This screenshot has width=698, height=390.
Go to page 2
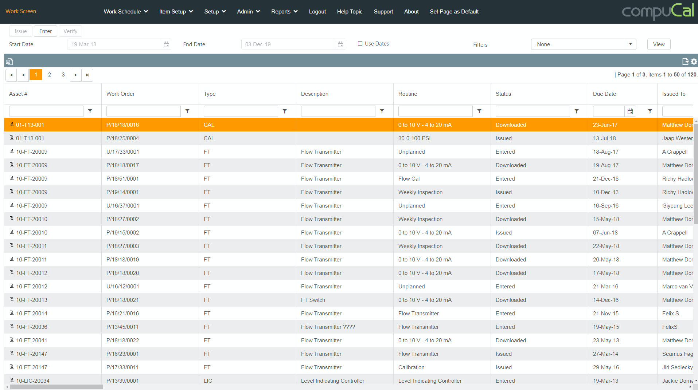(x=50, y=75)
